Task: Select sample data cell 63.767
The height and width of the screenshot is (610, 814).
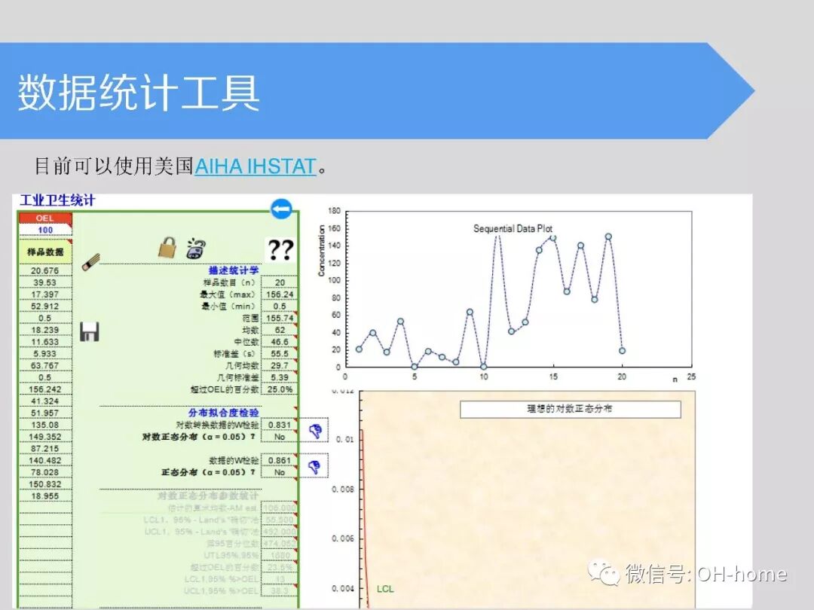Action: pos(45,366)
